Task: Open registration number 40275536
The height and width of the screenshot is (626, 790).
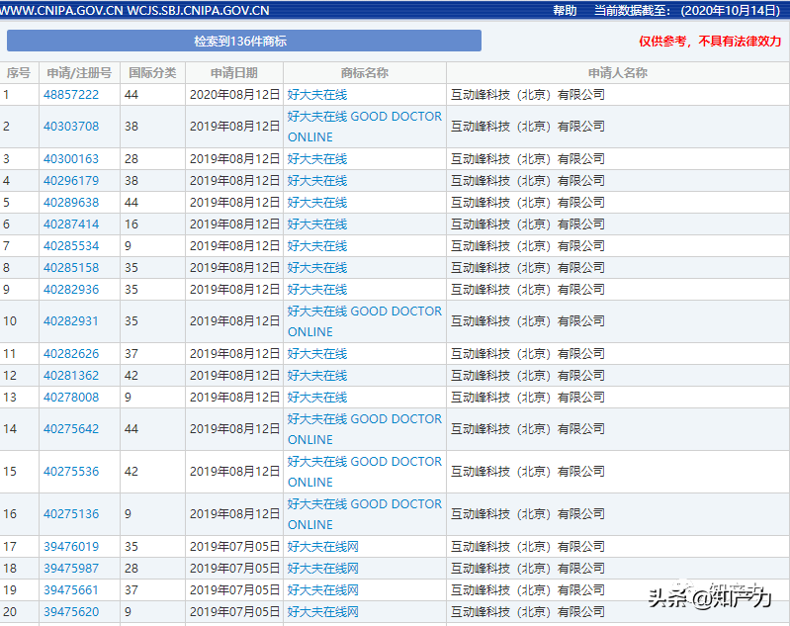Action: point(71,472)
